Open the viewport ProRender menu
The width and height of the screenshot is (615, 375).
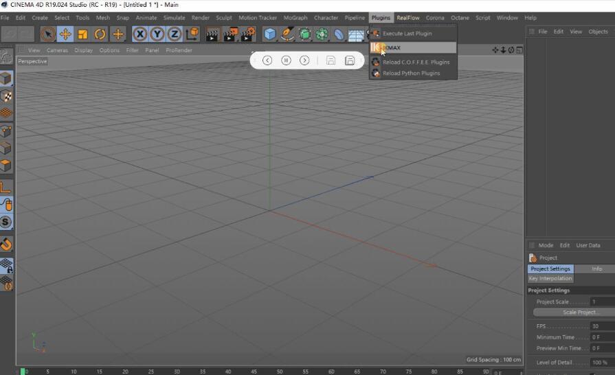179,50
